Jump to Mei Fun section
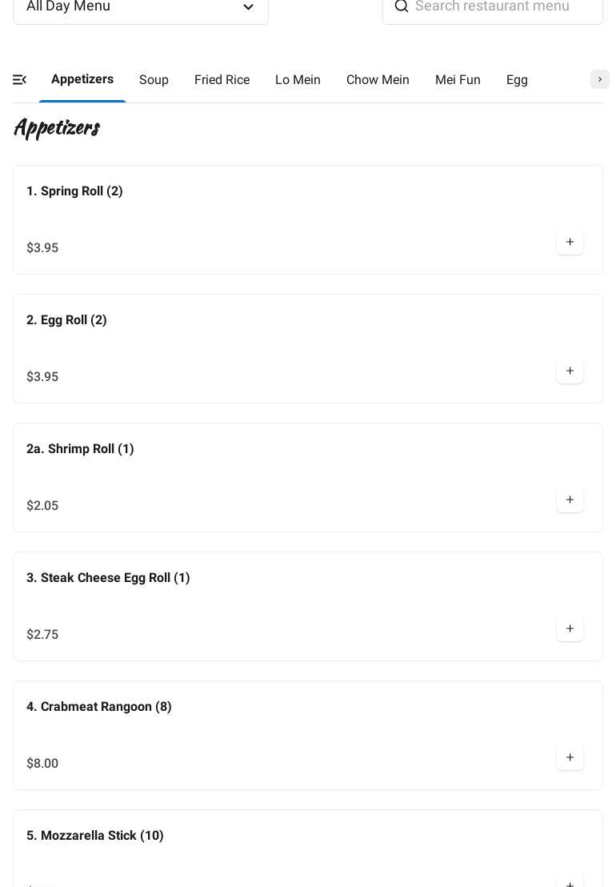This screenshot has width=616, height=887. (458, 80)
